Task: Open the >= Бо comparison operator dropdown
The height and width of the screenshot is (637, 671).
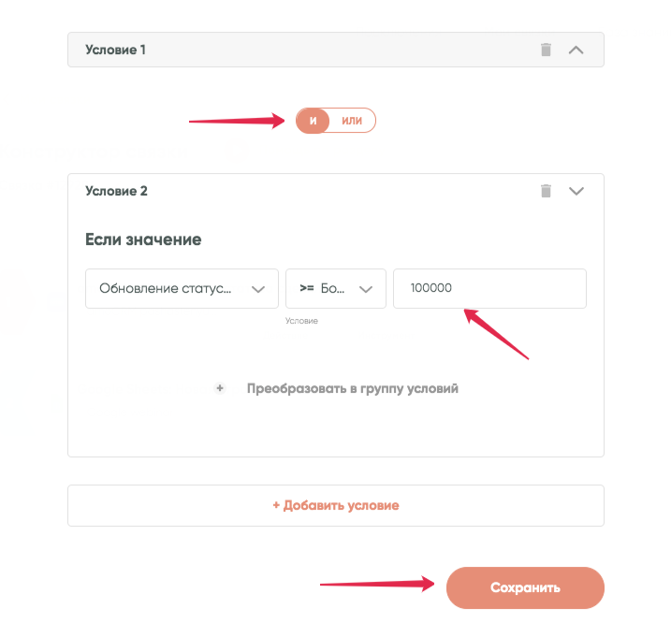Action: pyautogui.click(x=323, y=289)
